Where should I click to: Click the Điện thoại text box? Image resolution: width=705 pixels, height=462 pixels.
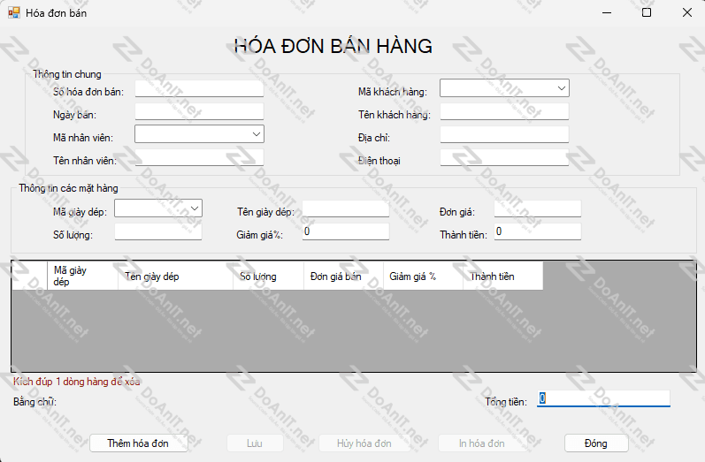pyautogui.click(x=504, y=157)
